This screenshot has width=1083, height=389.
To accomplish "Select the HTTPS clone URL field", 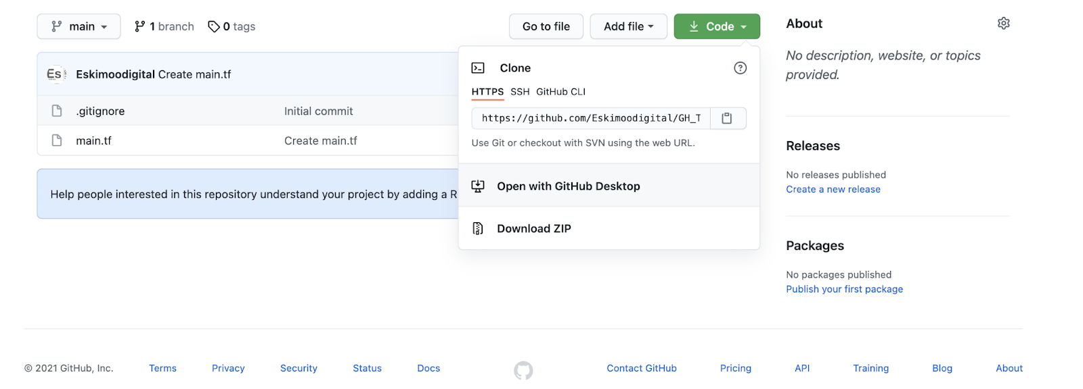I will [591, 118].
